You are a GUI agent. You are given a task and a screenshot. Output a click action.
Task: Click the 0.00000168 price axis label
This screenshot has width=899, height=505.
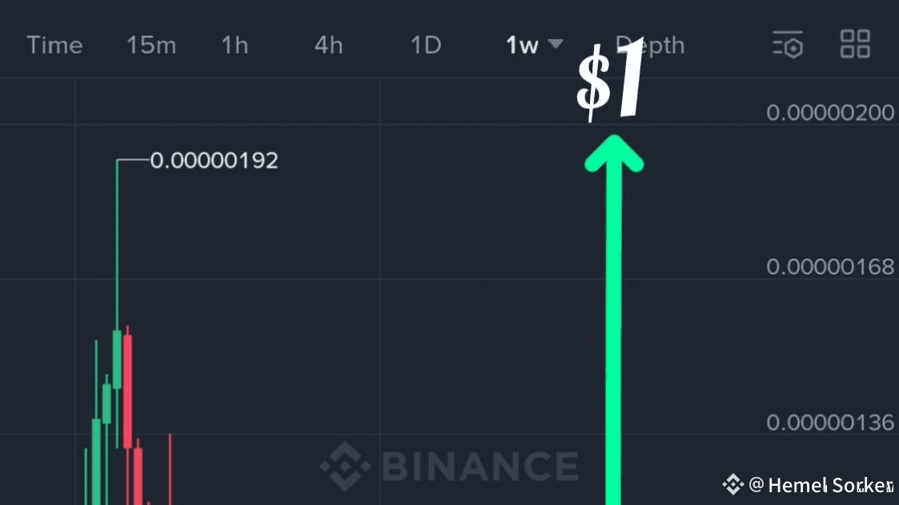830,267
